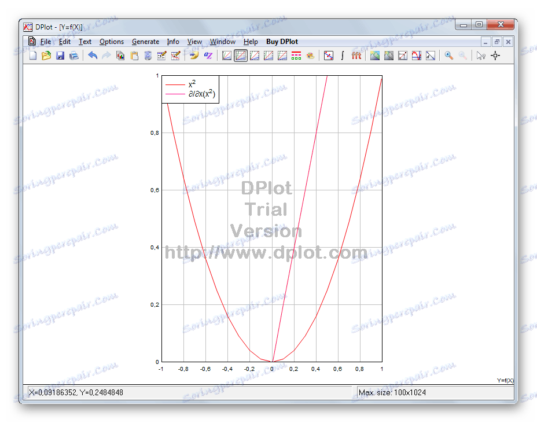The width and height of the screenshot is (537, 423).
Task: Undo the last action with the blue arrow
Action: 93,55
